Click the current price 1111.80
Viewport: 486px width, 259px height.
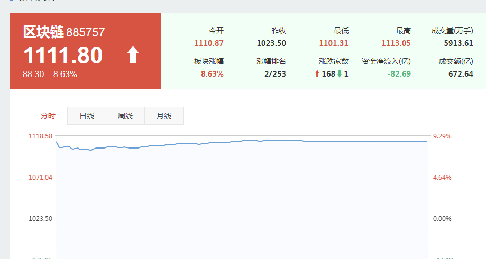click(63, 55)
